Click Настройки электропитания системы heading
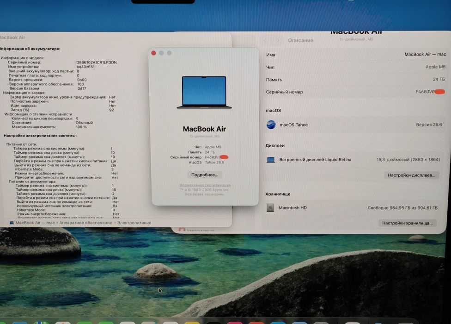Screen dimensions: 451x324 pyautogui.click(x=40, y=135)
